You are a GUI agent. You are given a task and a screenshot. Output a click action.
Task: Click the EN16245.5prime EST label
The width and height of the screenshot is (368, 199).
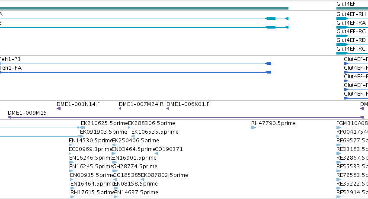[91, 167]
